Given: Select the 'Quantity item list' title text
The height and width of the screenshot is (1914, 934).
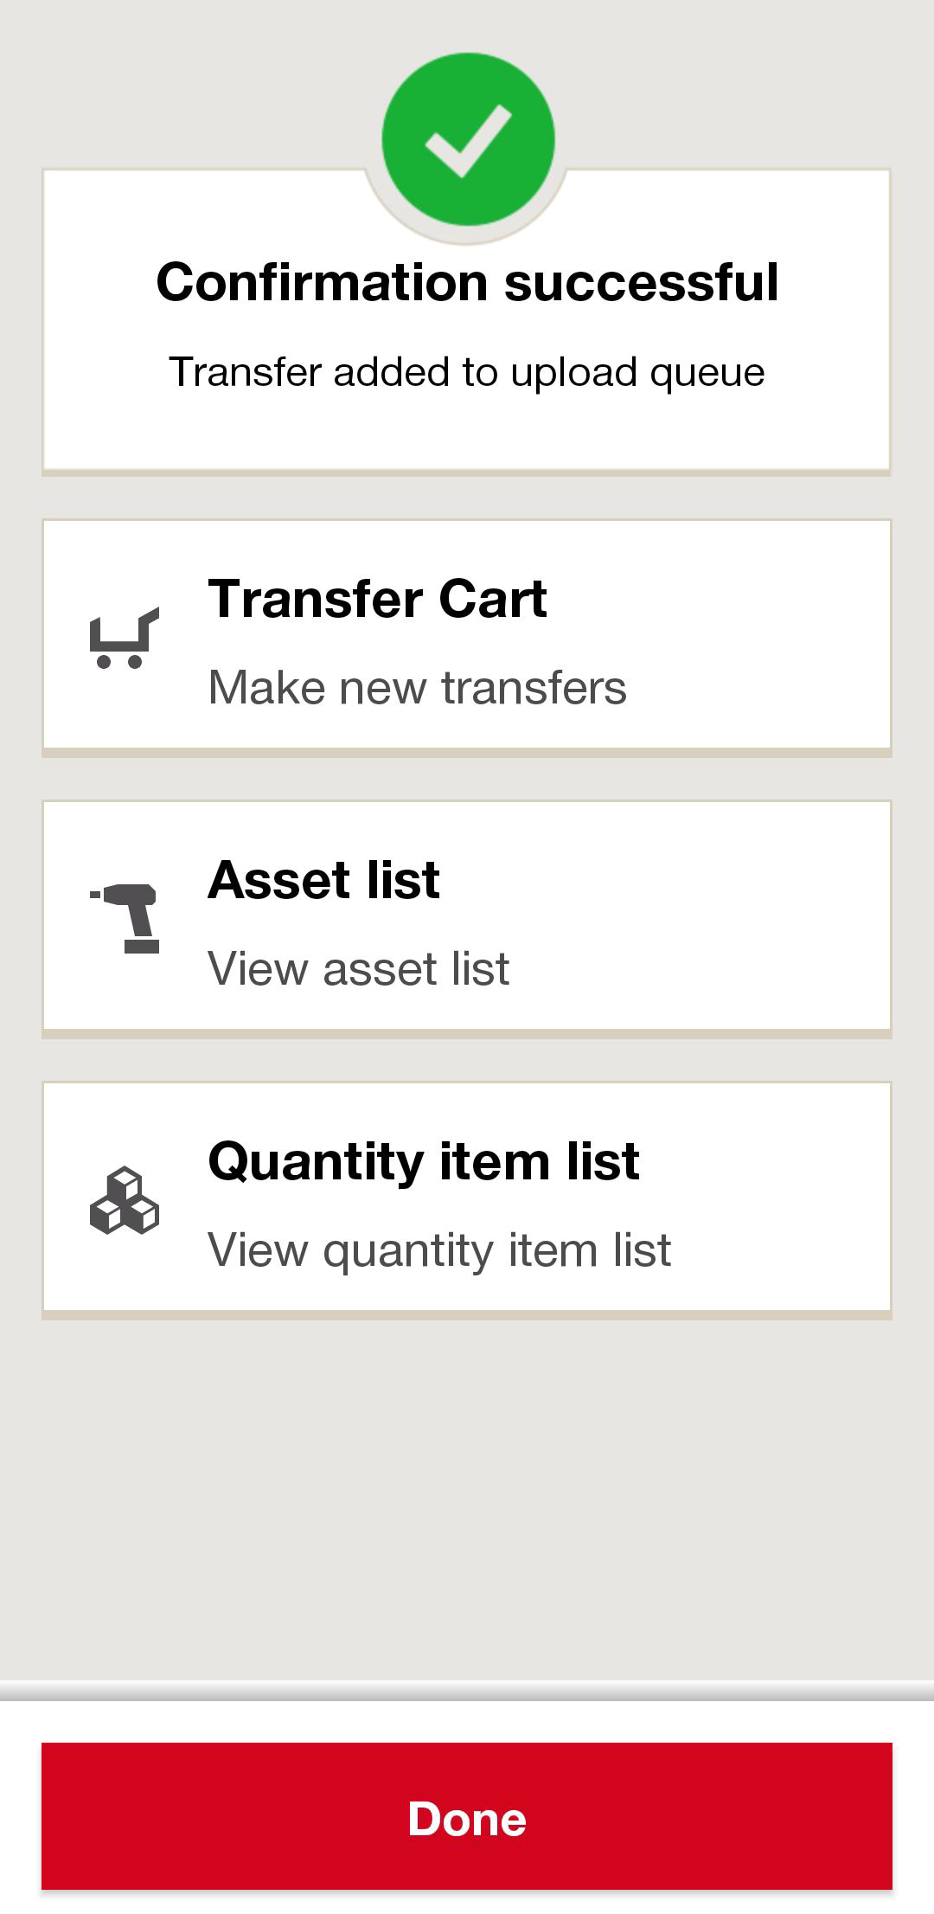Looking at the screenshot, I should coord(424,1160).
